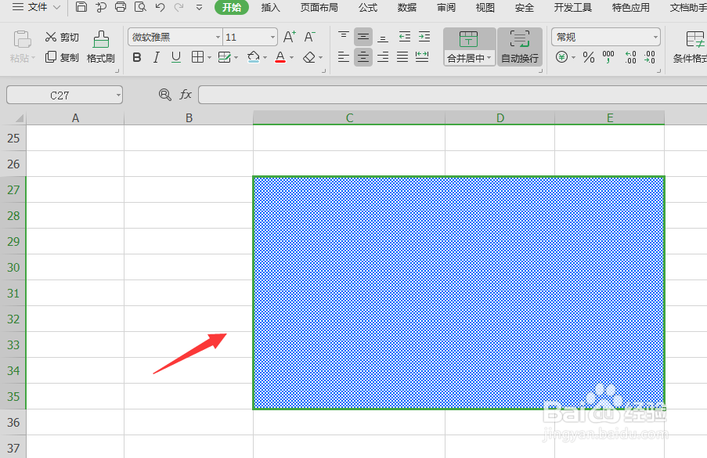Apply thousands separator style
This screenshot has height=458, width=707.
coord(608,57)
